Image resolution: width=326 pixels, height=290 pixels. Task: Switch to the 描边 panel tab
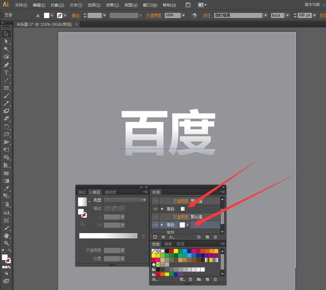82,192
